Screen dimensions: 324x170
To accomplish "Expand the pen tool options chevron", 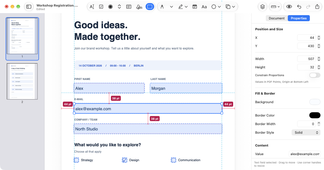I will coord(171,7).
